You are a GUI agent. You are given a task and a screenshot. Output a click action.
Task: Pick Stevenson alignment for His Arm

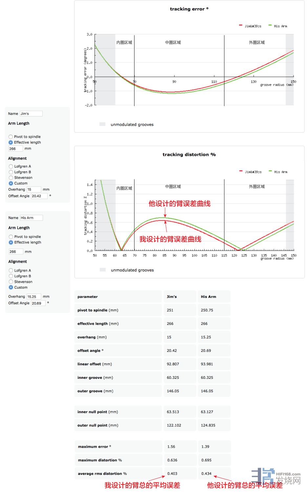click(x=11, y=282)
